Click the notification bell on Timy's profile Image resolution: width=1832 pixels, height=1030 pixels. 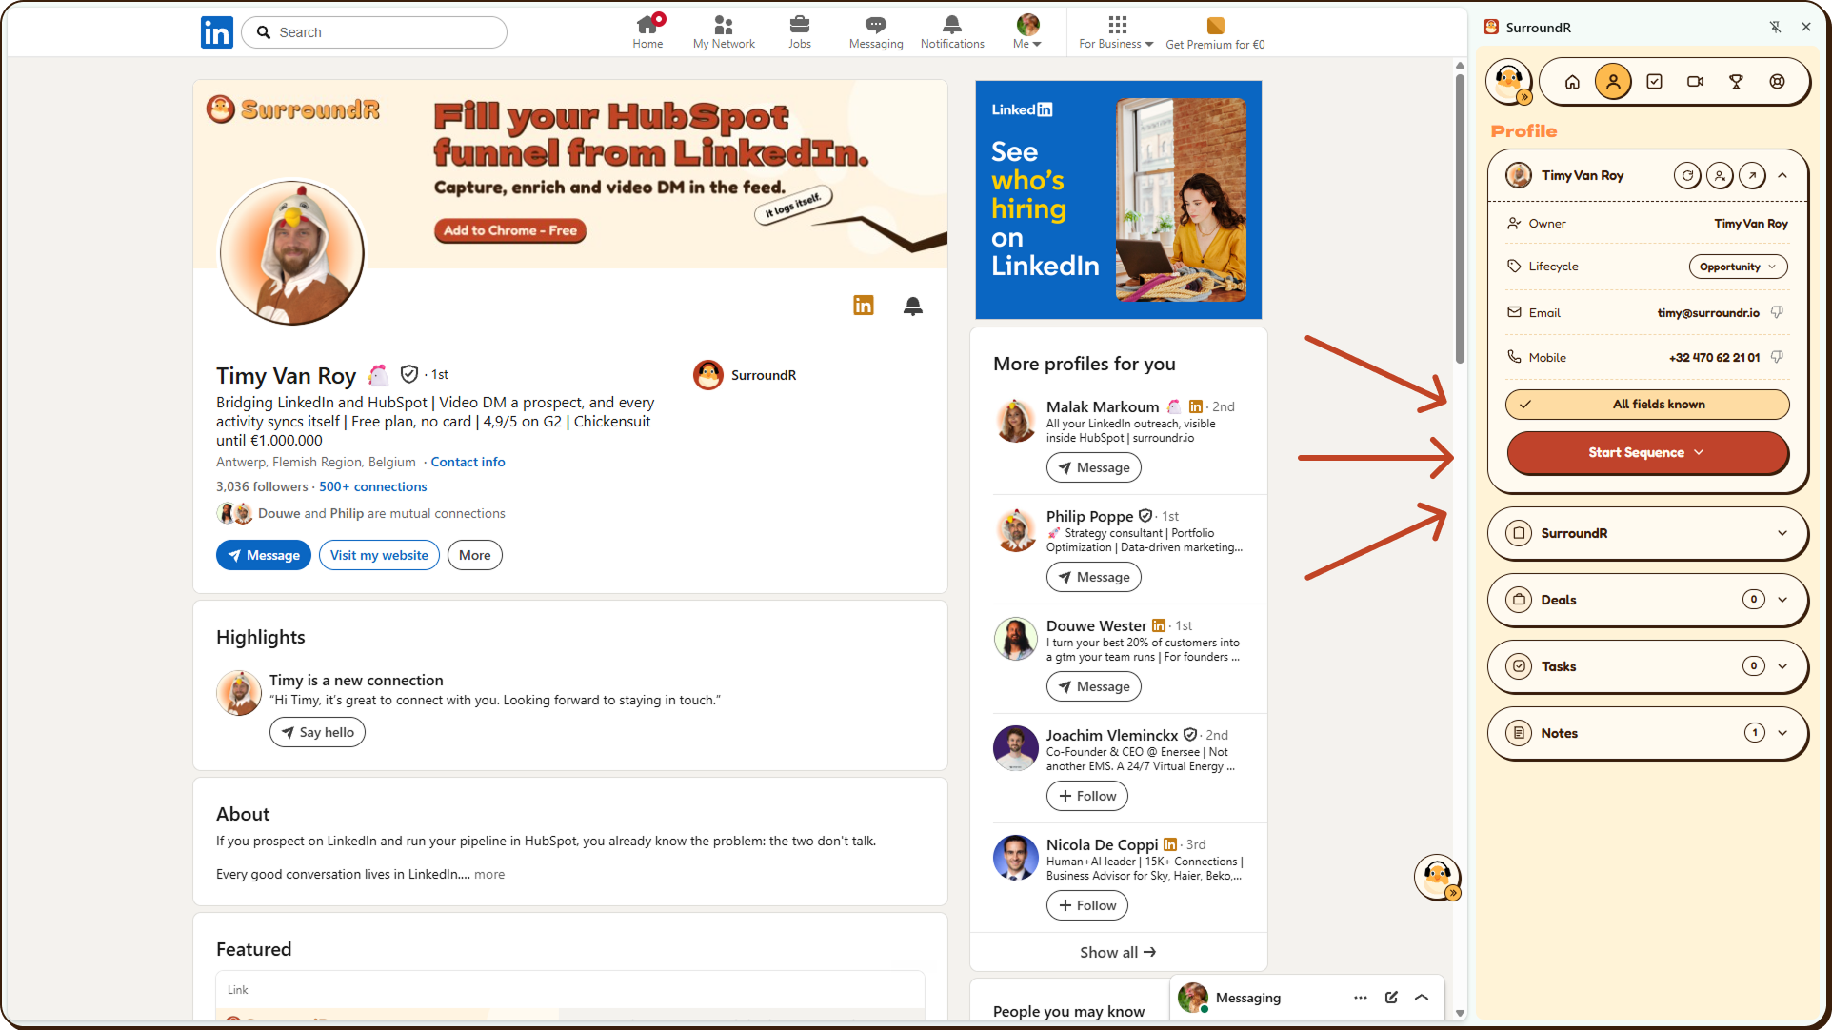(912, 306)
